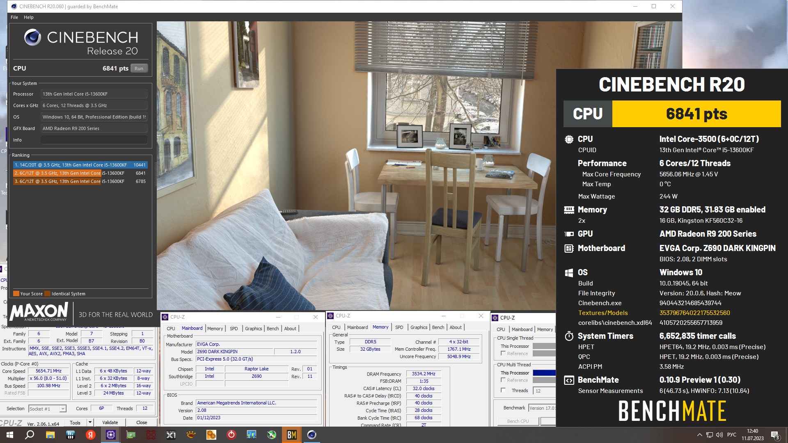Click the CPU-Z Validate button
This screenshot has height=443, width=788.
pyautogui.click(x=110, y=422)
